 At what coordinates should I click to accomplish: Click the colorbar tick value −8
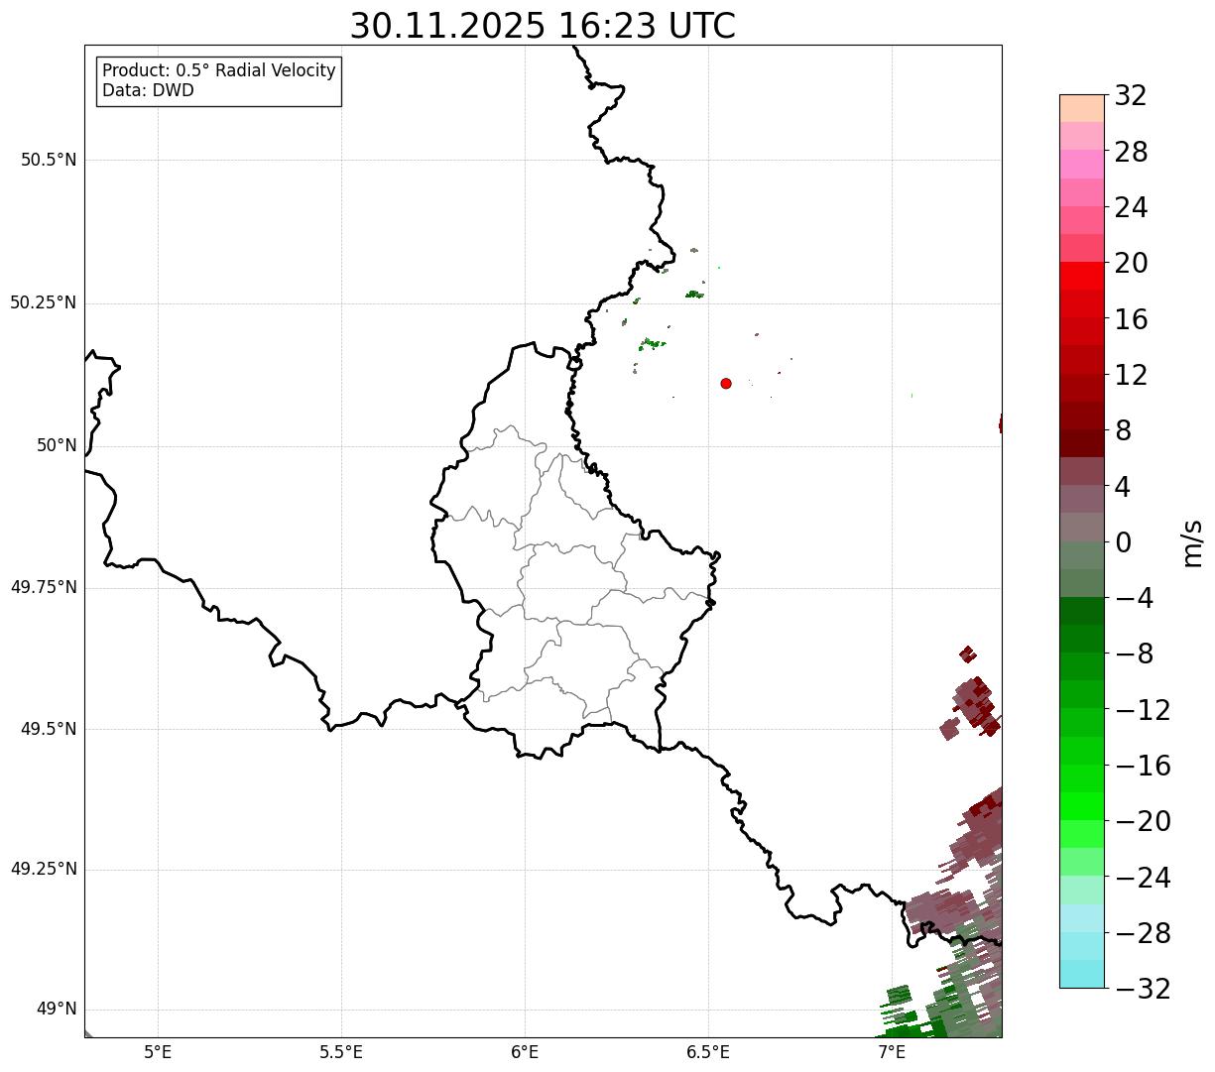(1135, 655)
